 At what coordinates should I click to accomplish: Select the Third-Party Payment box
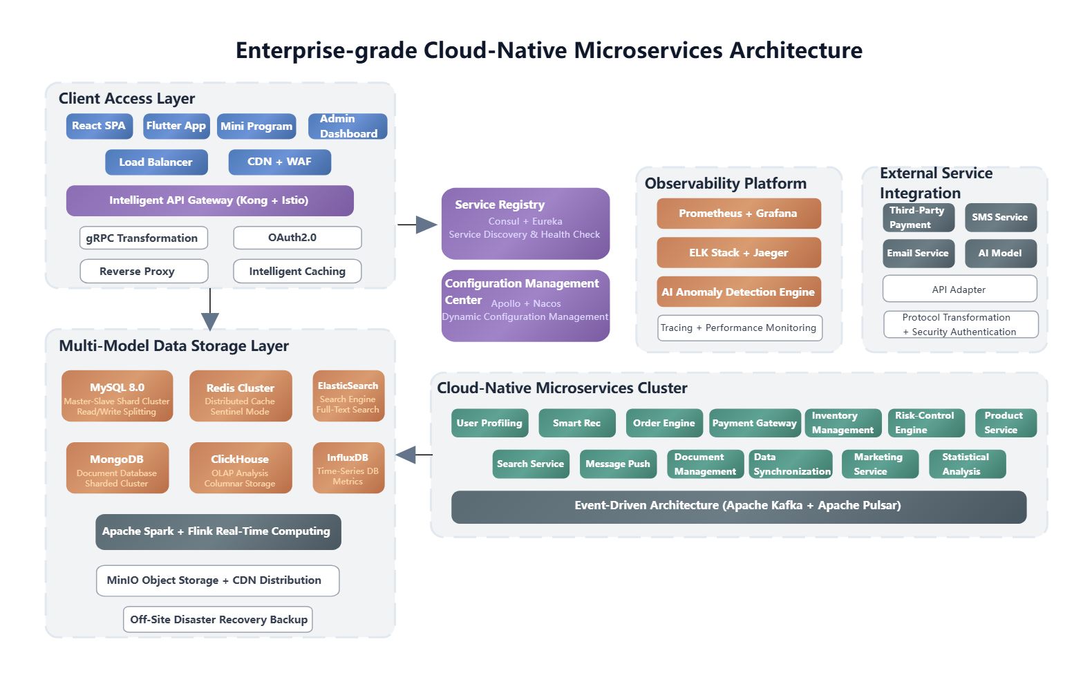tap(919, 218)
